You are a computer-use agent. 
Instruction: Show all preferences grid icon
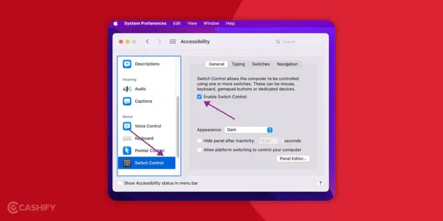(173, 41)
